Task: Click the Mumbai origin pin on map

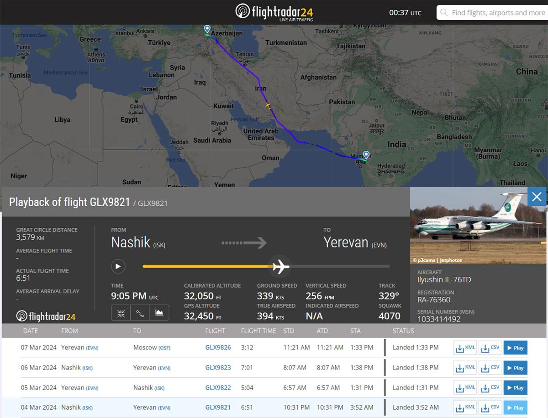Action: [x=366, y=155]
